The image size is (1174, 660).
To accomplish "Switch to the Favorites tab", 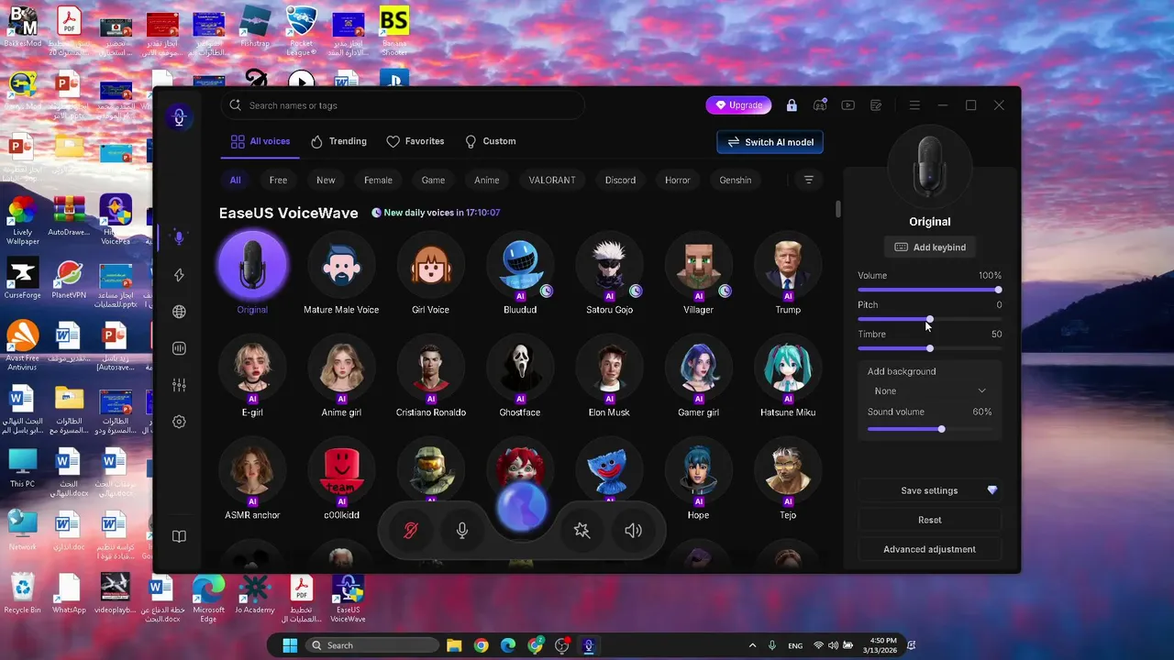I will pyautogui.click(x=415, y=141).
